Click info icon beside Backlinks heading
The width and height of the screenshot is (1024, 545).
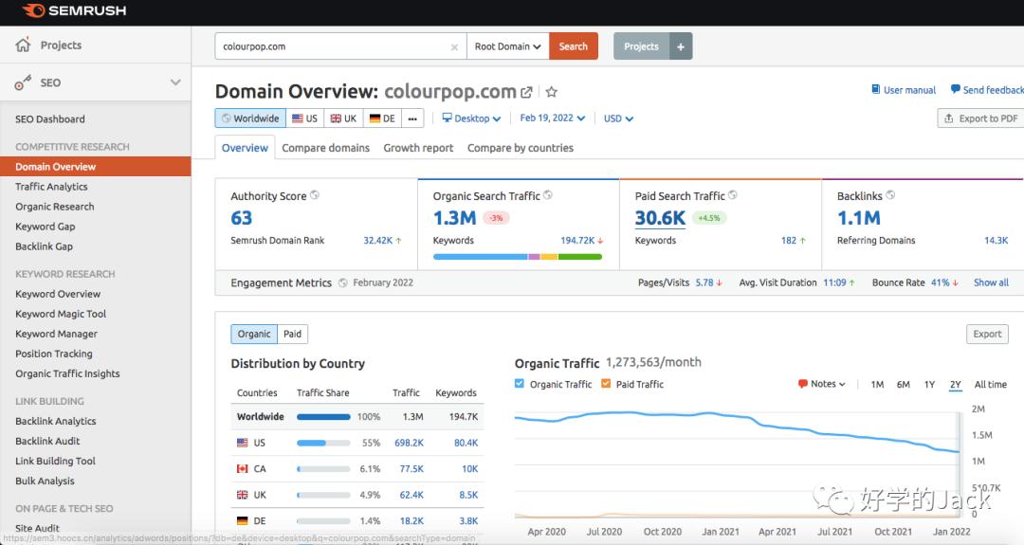pyautogui.click(x=890, y=195)
